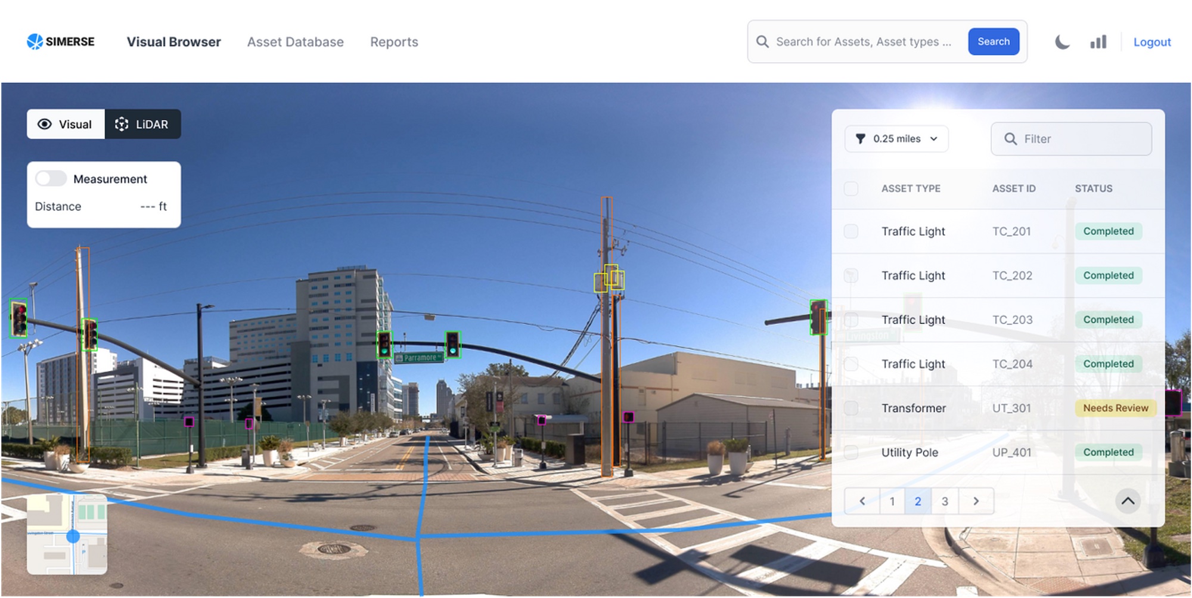Click the magnifier icon in asset search
The image size is (1192, 598).
click(x=762, y=42)
